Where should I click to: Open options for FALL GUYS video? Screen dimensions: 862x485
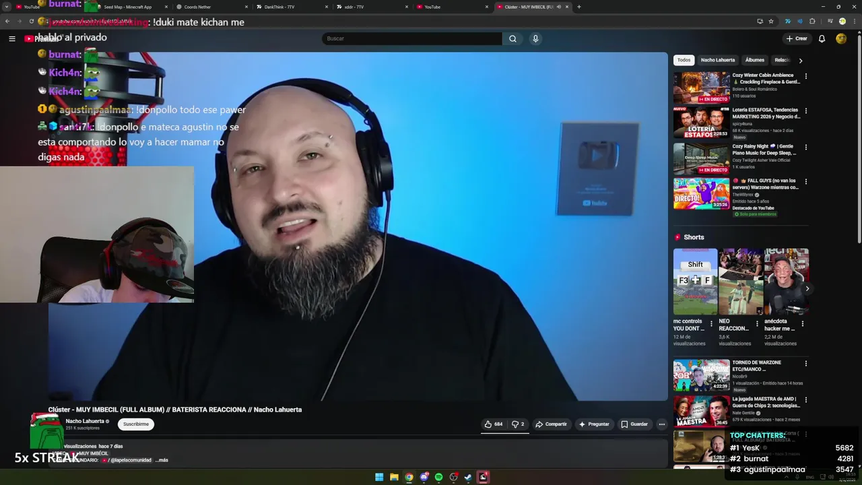coord(805,181)
